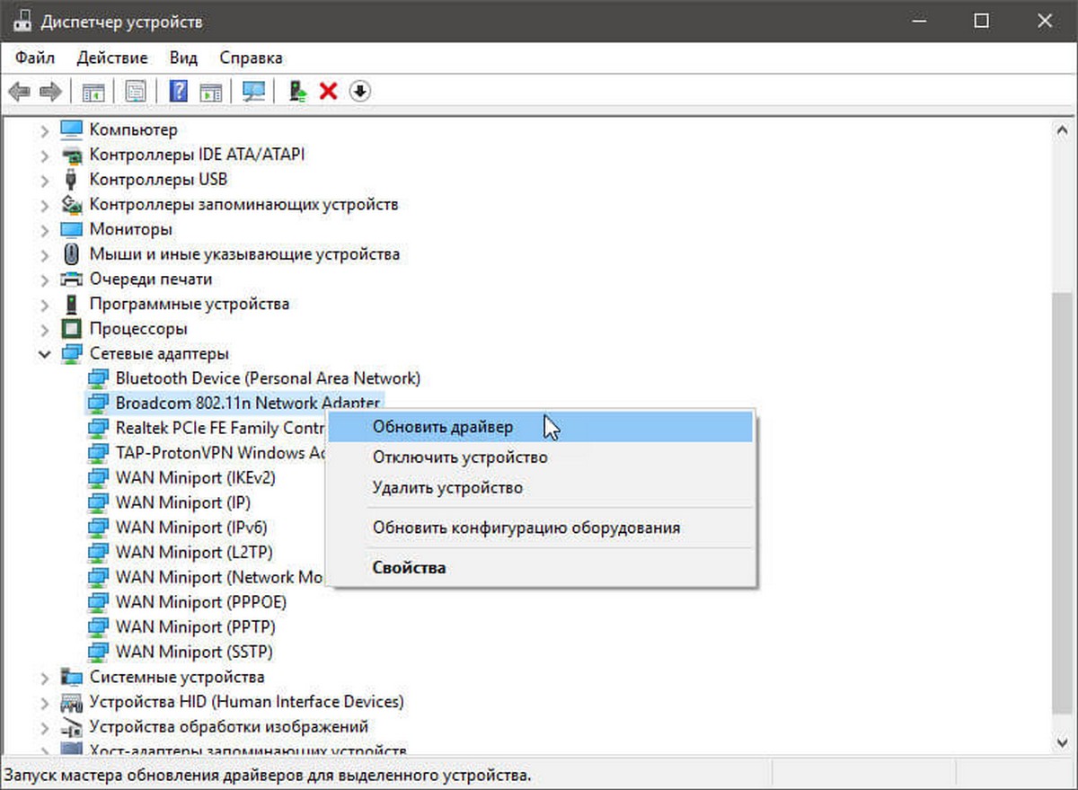Image resolution: width=1078 pixels, height=790 pixels.
Task: Choose Обновить драйвер from context menu
Action: (443, 427)
